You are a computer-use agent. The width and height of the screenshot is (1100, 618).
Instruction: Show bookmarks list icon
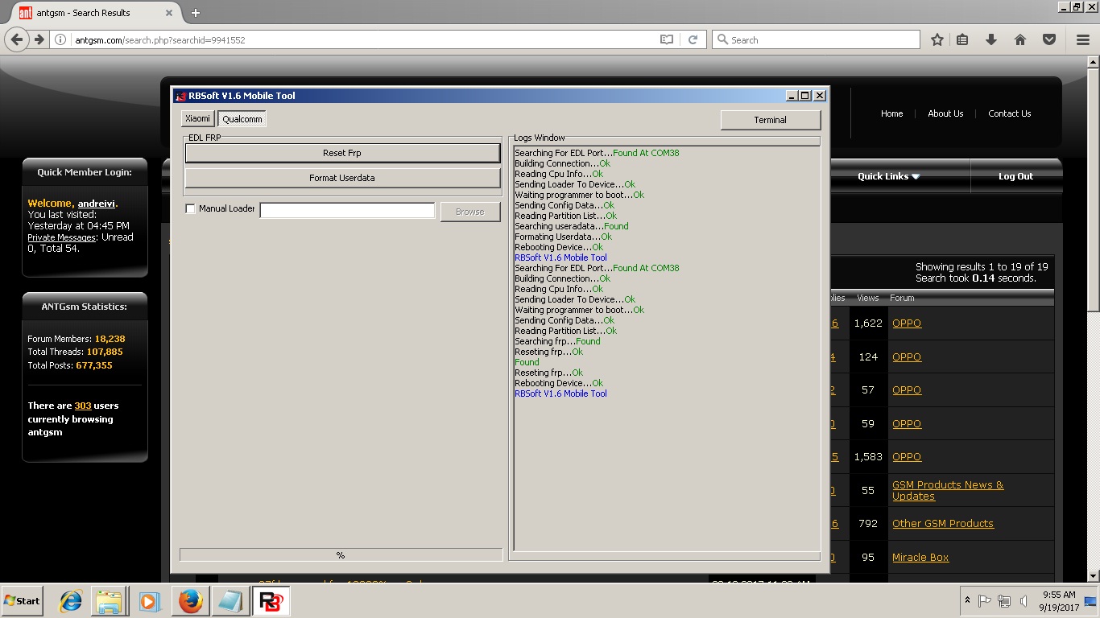962,39
